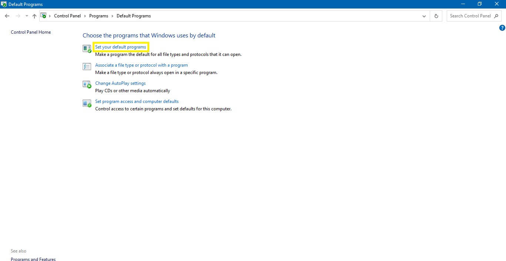Open Associate a file type or protocol link

142,65
